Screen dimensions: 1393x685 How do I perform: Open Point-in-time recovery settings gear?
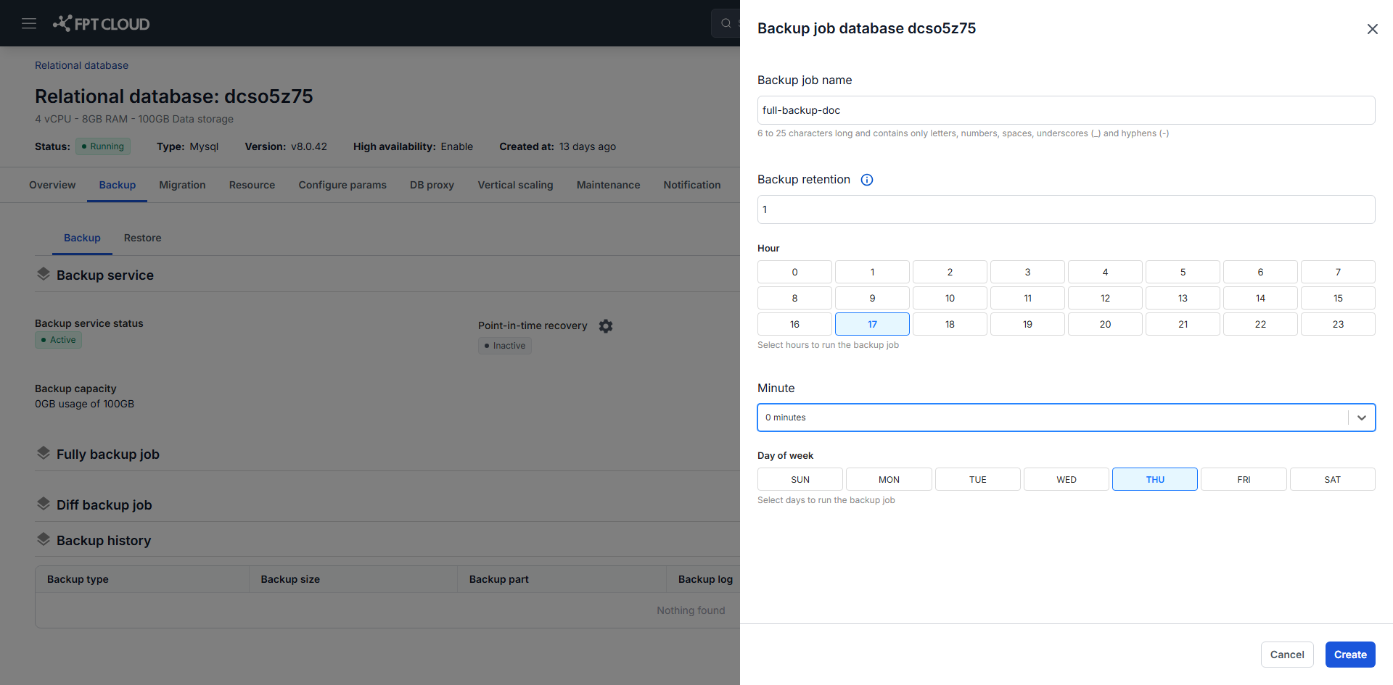coord(606,326)
